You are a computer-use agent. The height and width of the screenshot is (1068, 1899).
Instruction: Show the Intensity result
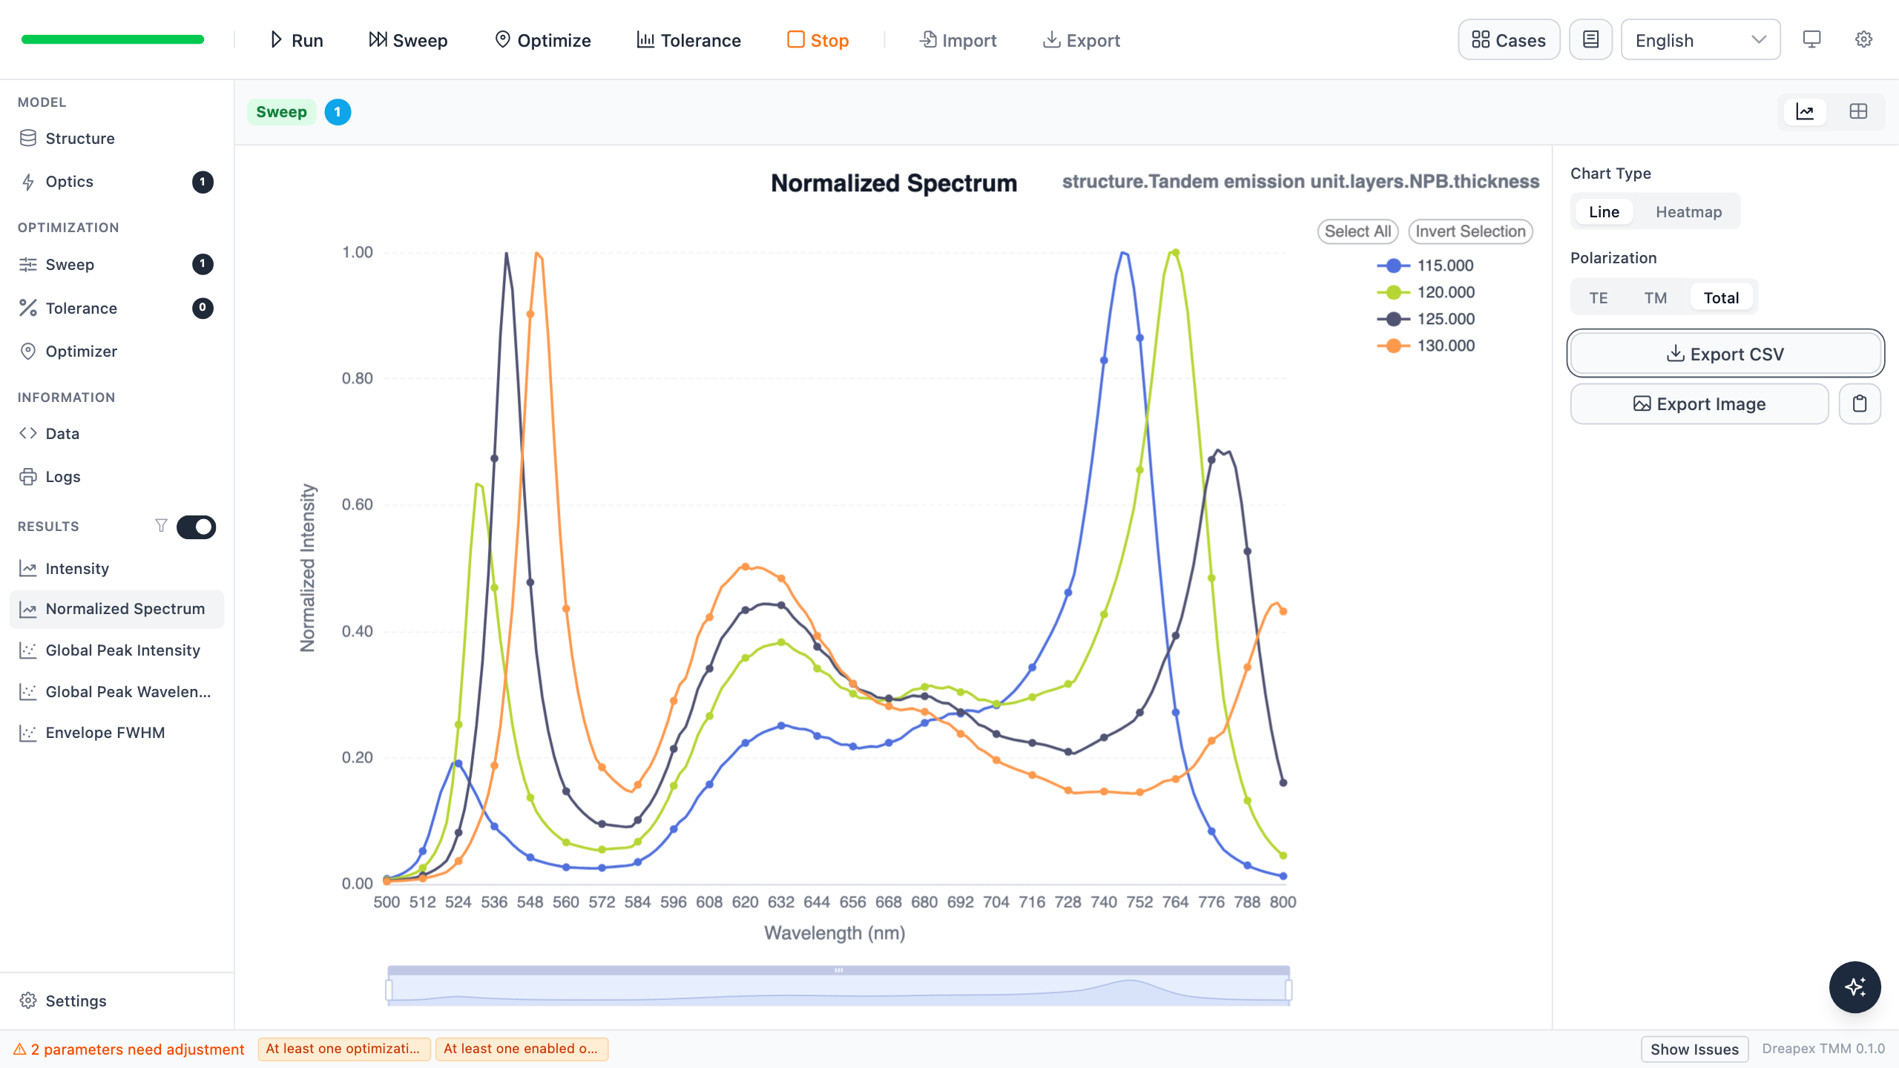(116, 569)
